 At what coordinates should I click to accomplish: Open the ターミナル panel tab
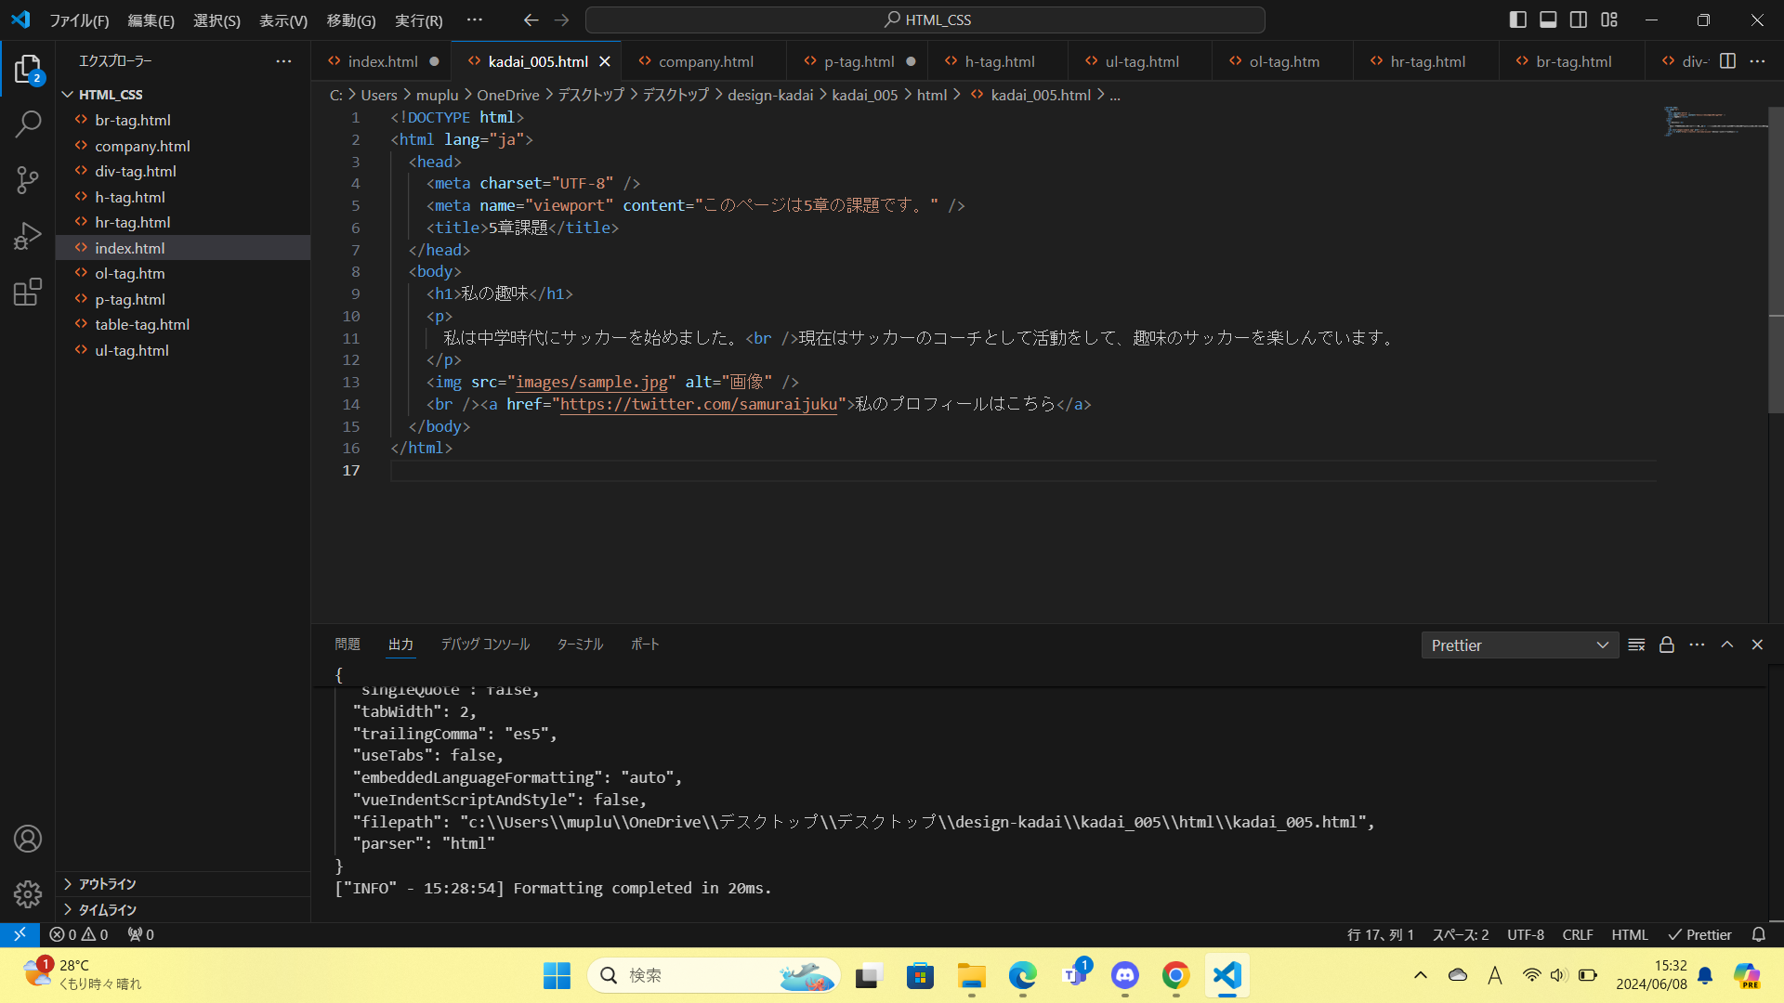tap(580, 645)
